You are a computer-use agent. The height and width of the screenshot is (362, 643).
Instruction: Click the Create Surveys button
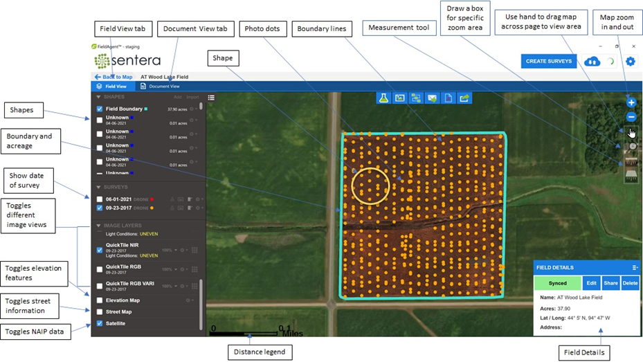tap(549, 61)
